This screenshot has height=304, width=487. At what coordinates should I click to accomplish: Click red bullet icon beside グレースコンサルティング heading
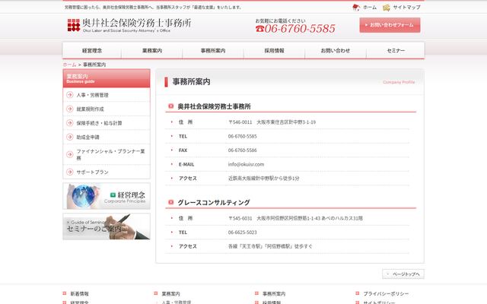170,202
